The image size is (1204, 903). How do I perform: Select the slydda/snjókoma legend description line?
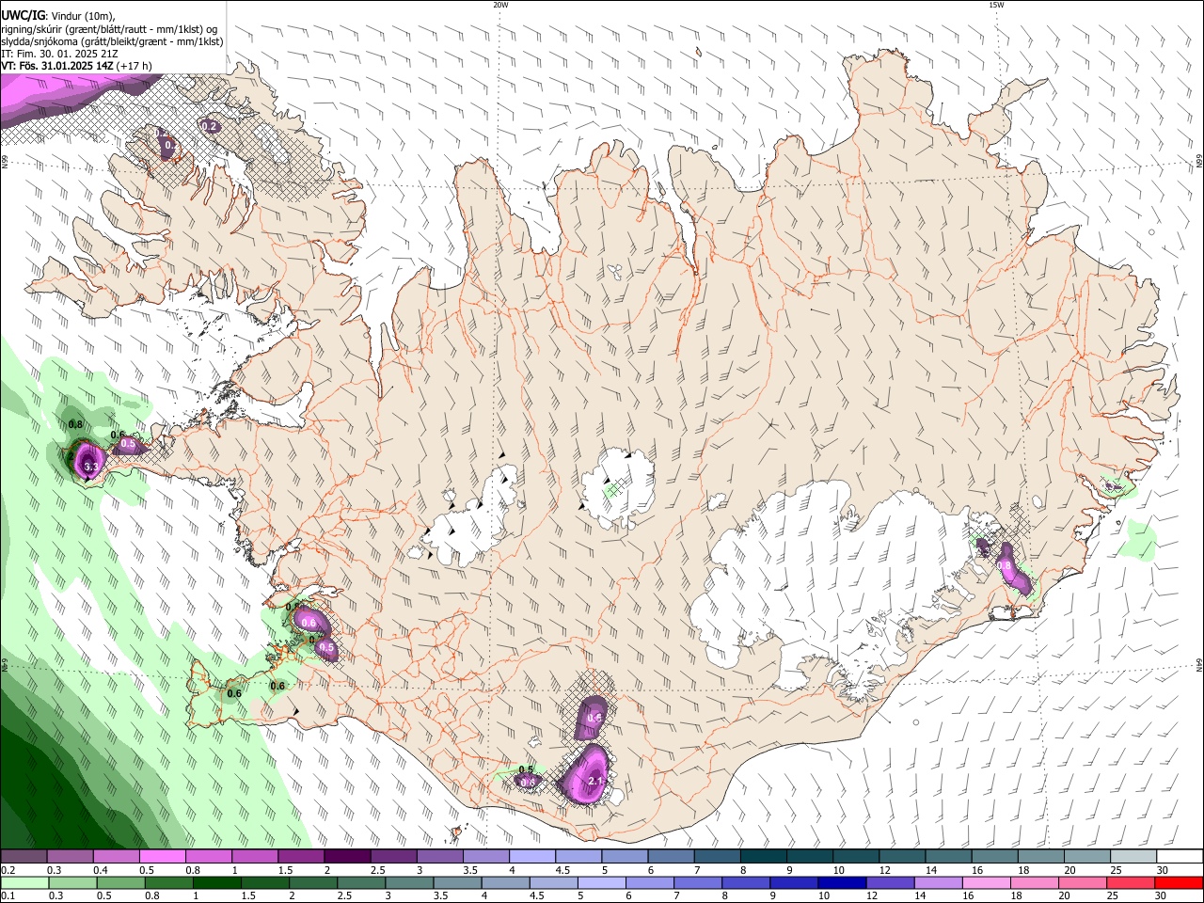click(112, 41)
